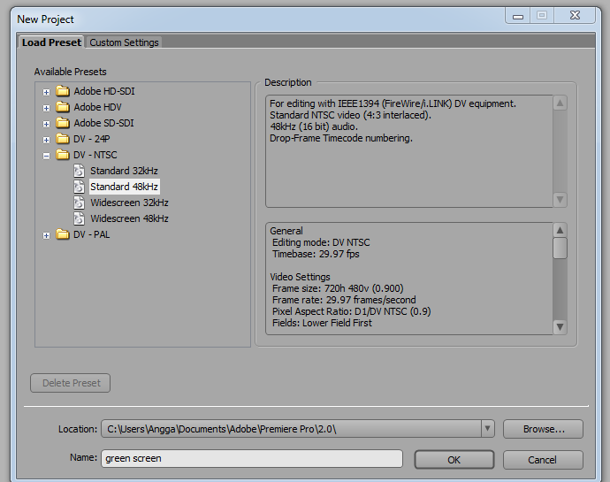The width and height of the screenshot is (610, 482).
Task: Click the '48kHz (16 bit) audio.' description line
Action: [314, 127]
